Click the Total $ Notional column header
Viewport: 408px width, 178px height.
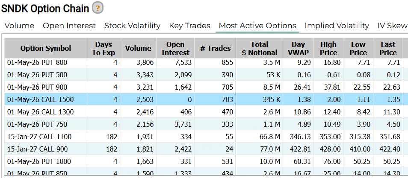[x=260, y=48]
